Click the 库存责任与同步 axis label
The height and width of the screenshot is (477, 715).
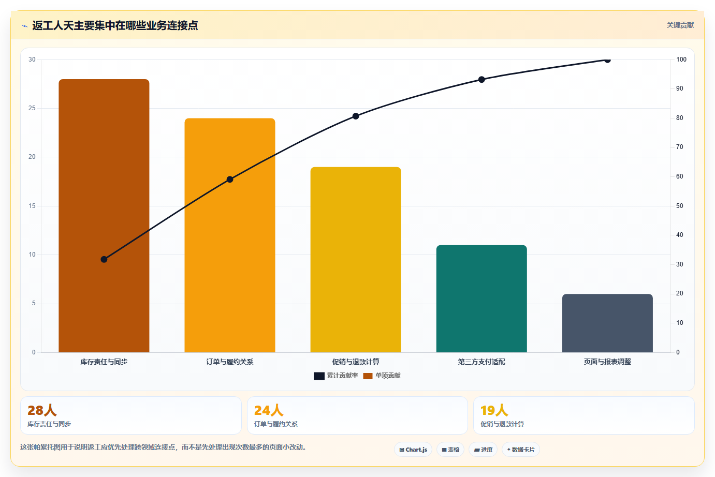pyautogui.click(x=104, y=362)
